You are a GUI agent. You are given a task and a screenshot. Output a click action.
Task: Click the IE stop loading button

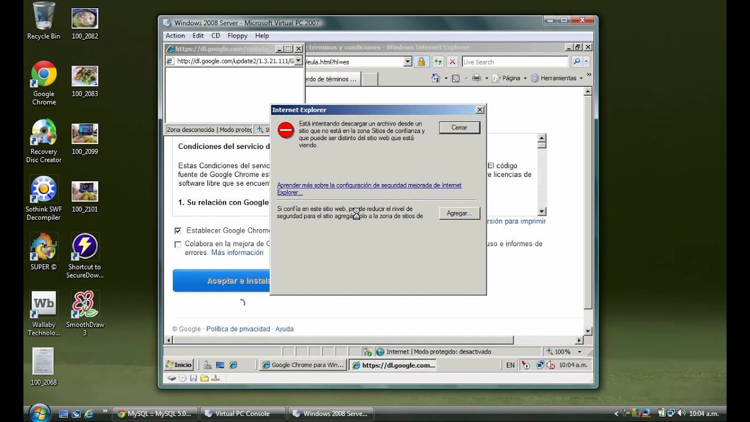[x=452, y=62]
